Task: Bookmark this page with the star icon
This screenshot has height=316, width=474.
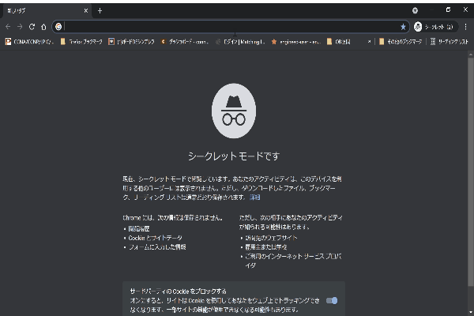Action: tap(403, 27)
